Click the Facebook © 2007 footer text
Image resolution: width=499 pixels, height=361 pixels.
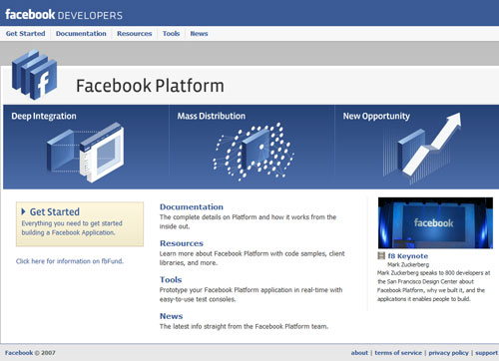pyautogui.click(x=30, y=353)
